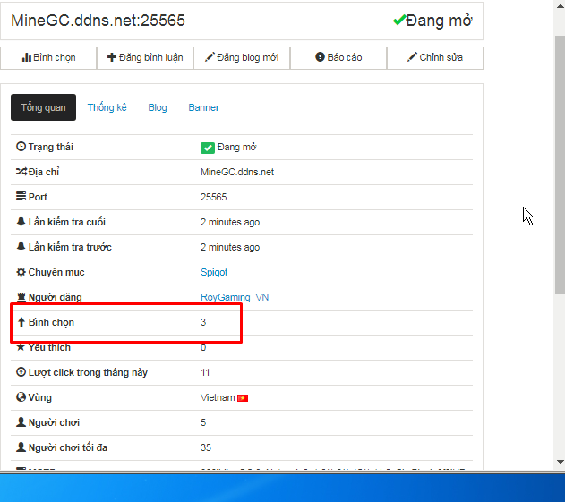Open the Blog tab

click(158, 107)
